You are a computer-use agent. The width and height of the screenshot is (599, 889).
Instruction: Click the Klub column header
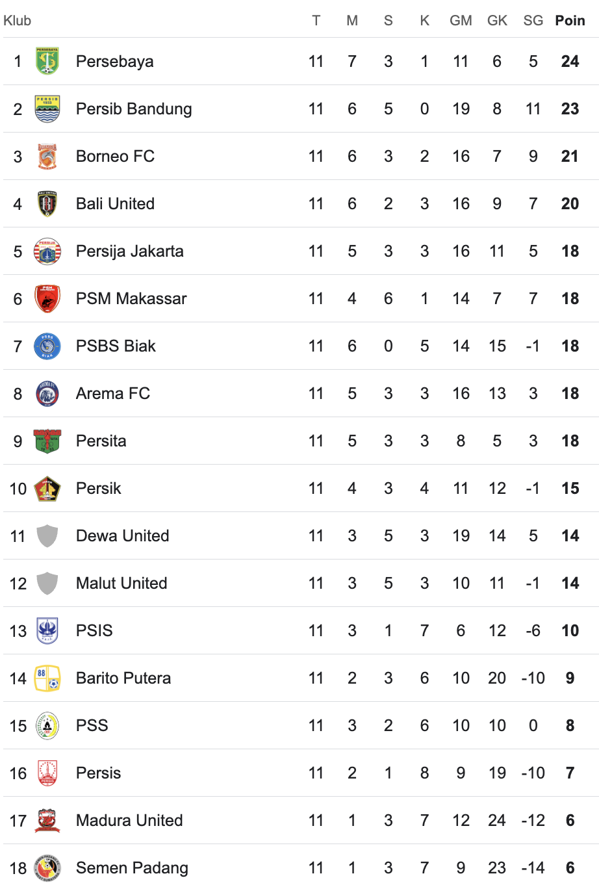18,20
